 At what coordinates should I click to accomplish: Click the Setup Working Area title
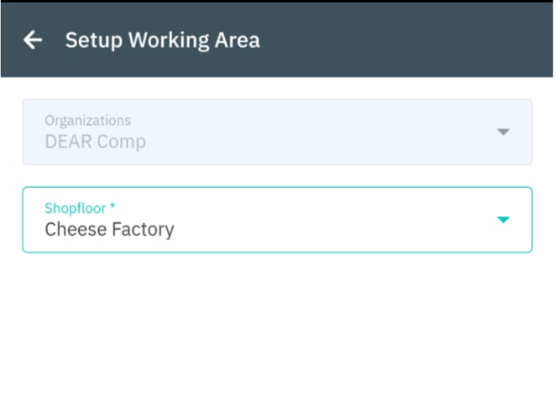coord(162,40)
